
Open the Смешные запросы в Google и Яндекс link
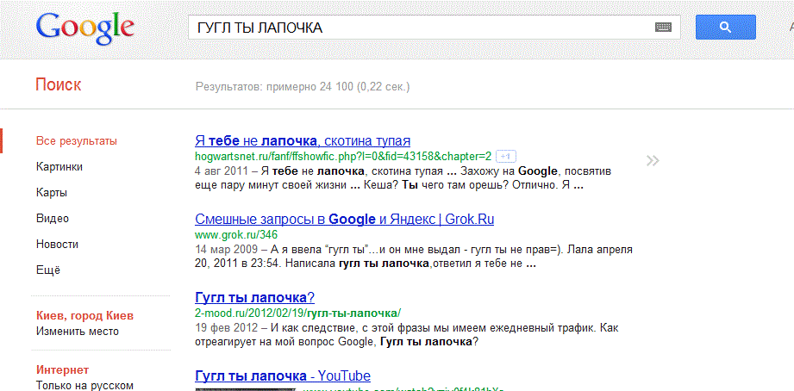pyautogui.click(x=344, y=219)
